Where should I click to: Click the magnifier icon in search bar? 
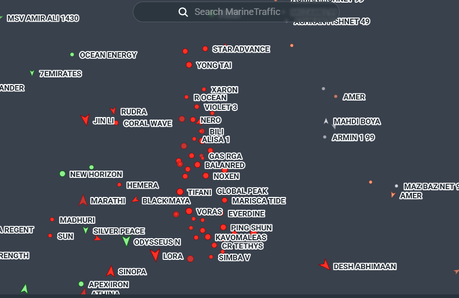click(x=183, y=12)
